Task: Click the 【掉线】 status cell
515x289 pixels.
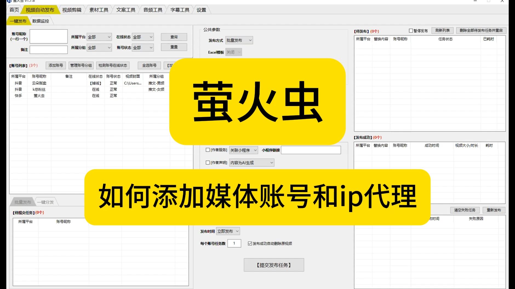Action: pyautogui.click(x=96, y=83)
